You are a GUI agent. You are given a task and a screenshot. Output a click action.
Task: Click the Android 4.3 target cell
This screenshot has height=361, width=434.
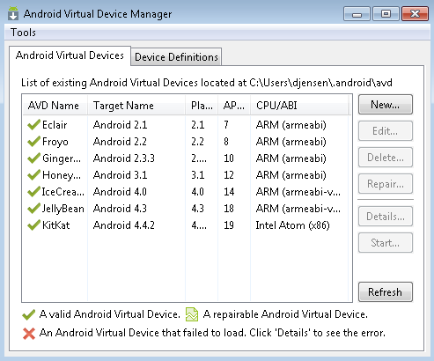(120, 209)
